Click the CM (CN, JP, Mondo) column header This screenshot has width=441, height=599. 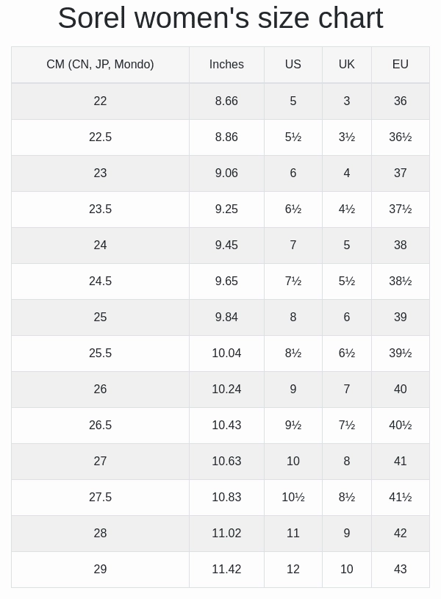(100, 65)
